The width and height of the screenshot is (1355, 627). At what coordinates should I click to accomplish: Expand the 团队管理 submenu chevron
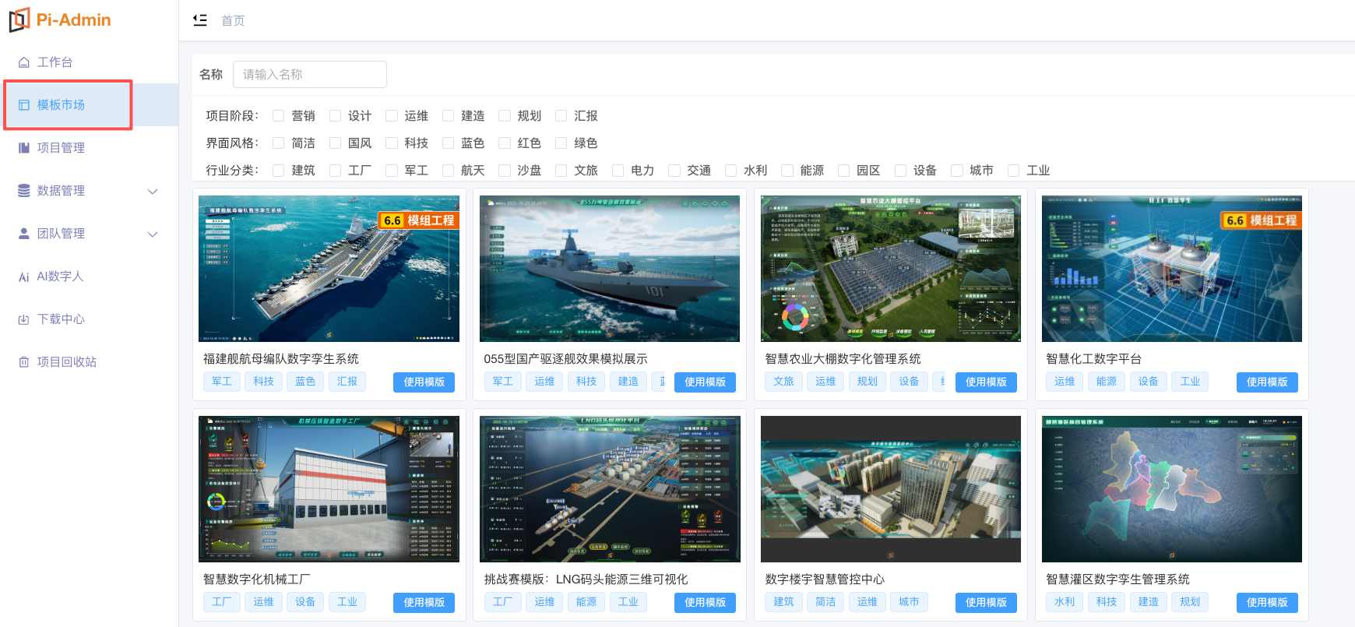153,234
